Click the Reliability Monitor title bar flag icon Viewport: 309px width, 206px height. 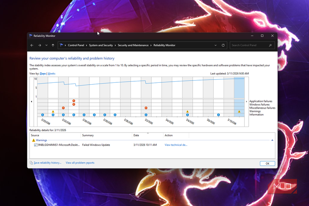[x=31, y=36]
